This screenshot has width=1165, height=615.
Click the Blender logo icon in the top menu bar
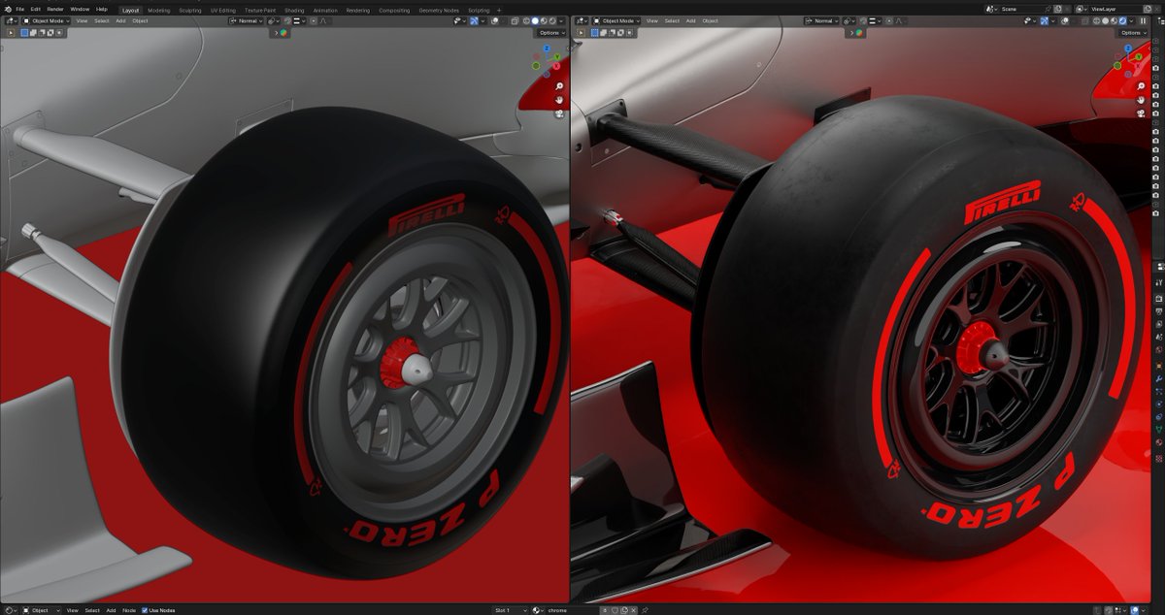pyautogui.click(x=8, y=9)
